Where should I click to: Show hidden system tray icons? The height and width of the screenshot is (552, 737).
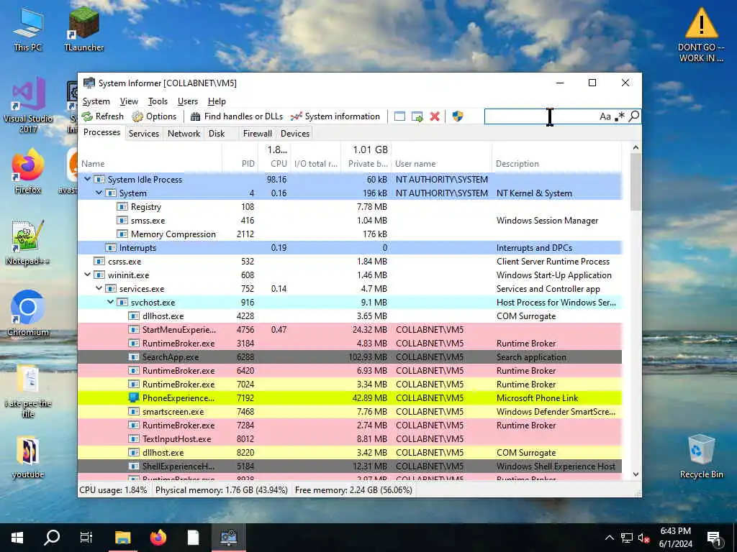coord(609,538)
